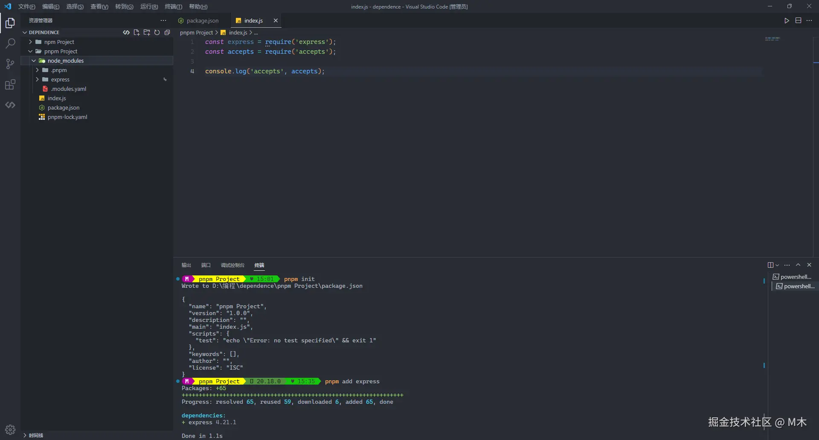The image size is (819, 440).
Task: Open the remote code icon in activity bar
Action: (10, 105)
